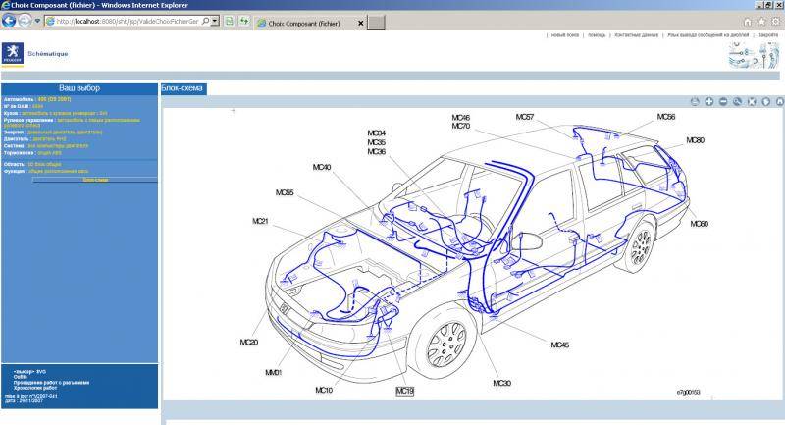Image resolution: width=785 pixels, height=425 pixels.
Task: Click the magnifier search icon above diagram
Action: pyautogui.click(x=737, y=101)
